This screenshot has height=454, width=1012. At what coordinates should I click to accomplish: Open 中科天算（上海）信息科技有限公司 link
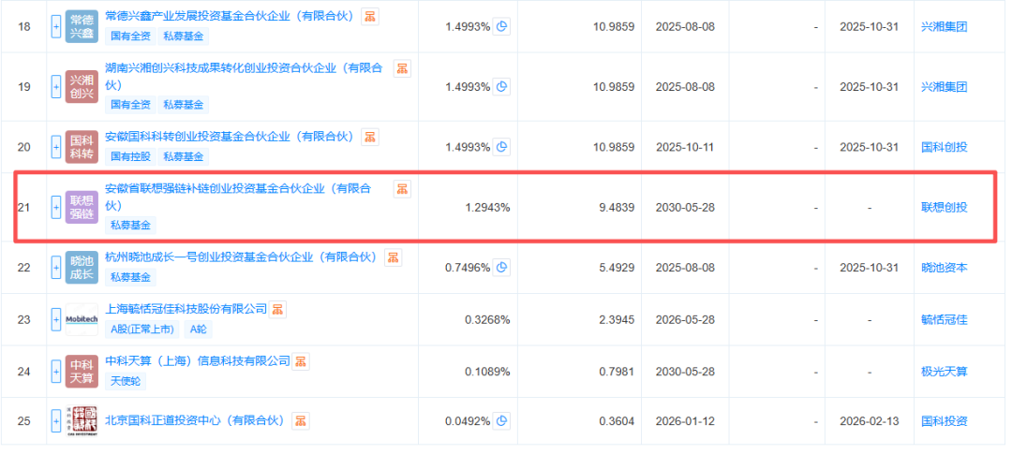(x=198, y=361)
